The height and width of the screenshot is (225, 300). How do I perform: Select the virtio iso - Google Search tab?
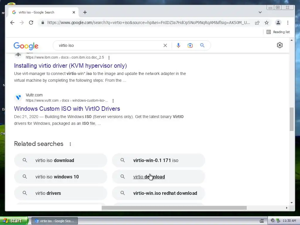(x=43, y=12)
